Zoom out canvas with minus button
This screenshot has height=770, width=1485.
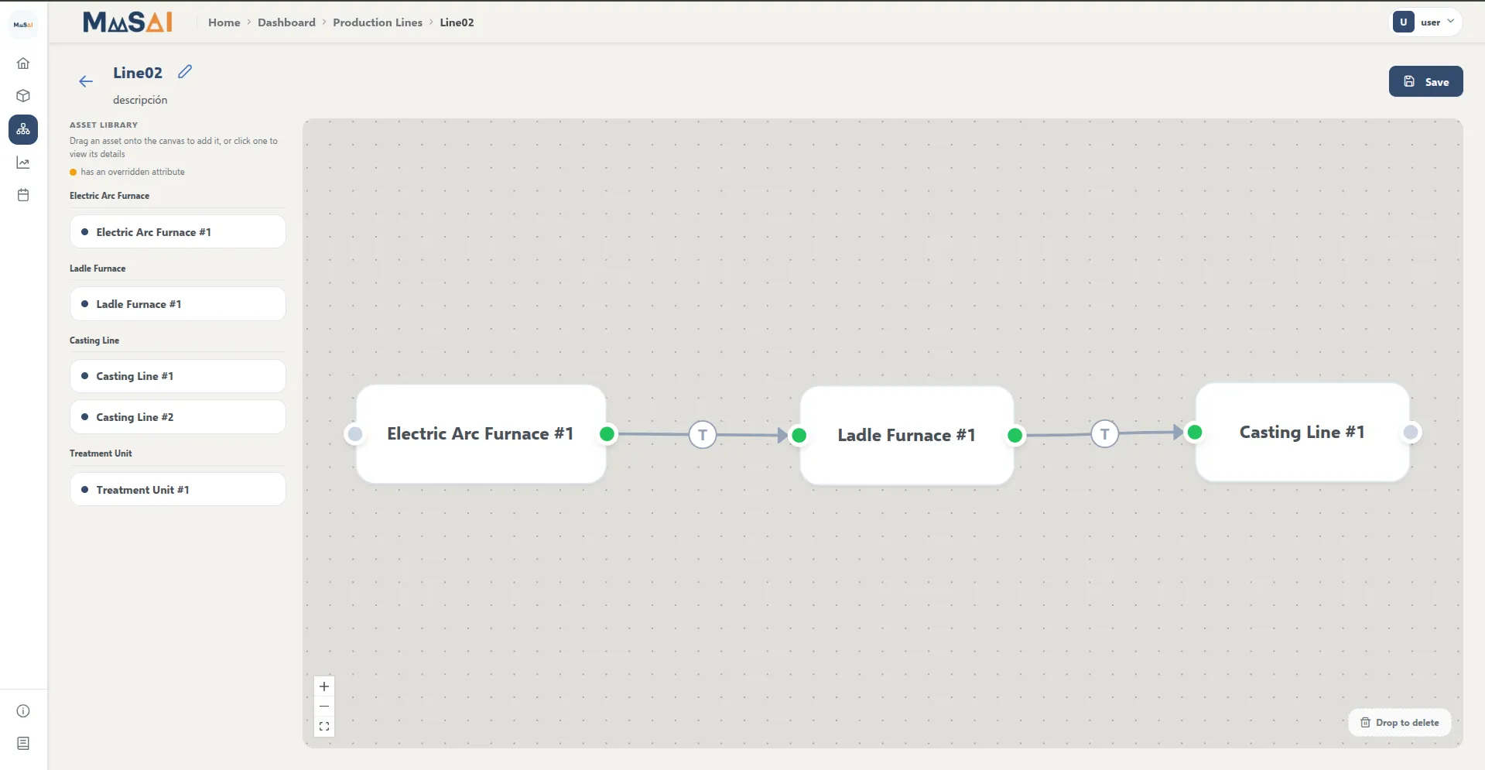tap(324, 707)
